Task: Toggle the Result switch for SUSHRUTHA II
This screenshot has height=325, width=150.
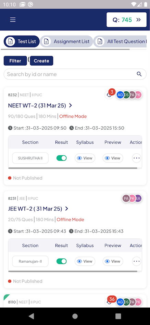Action: 61,158
